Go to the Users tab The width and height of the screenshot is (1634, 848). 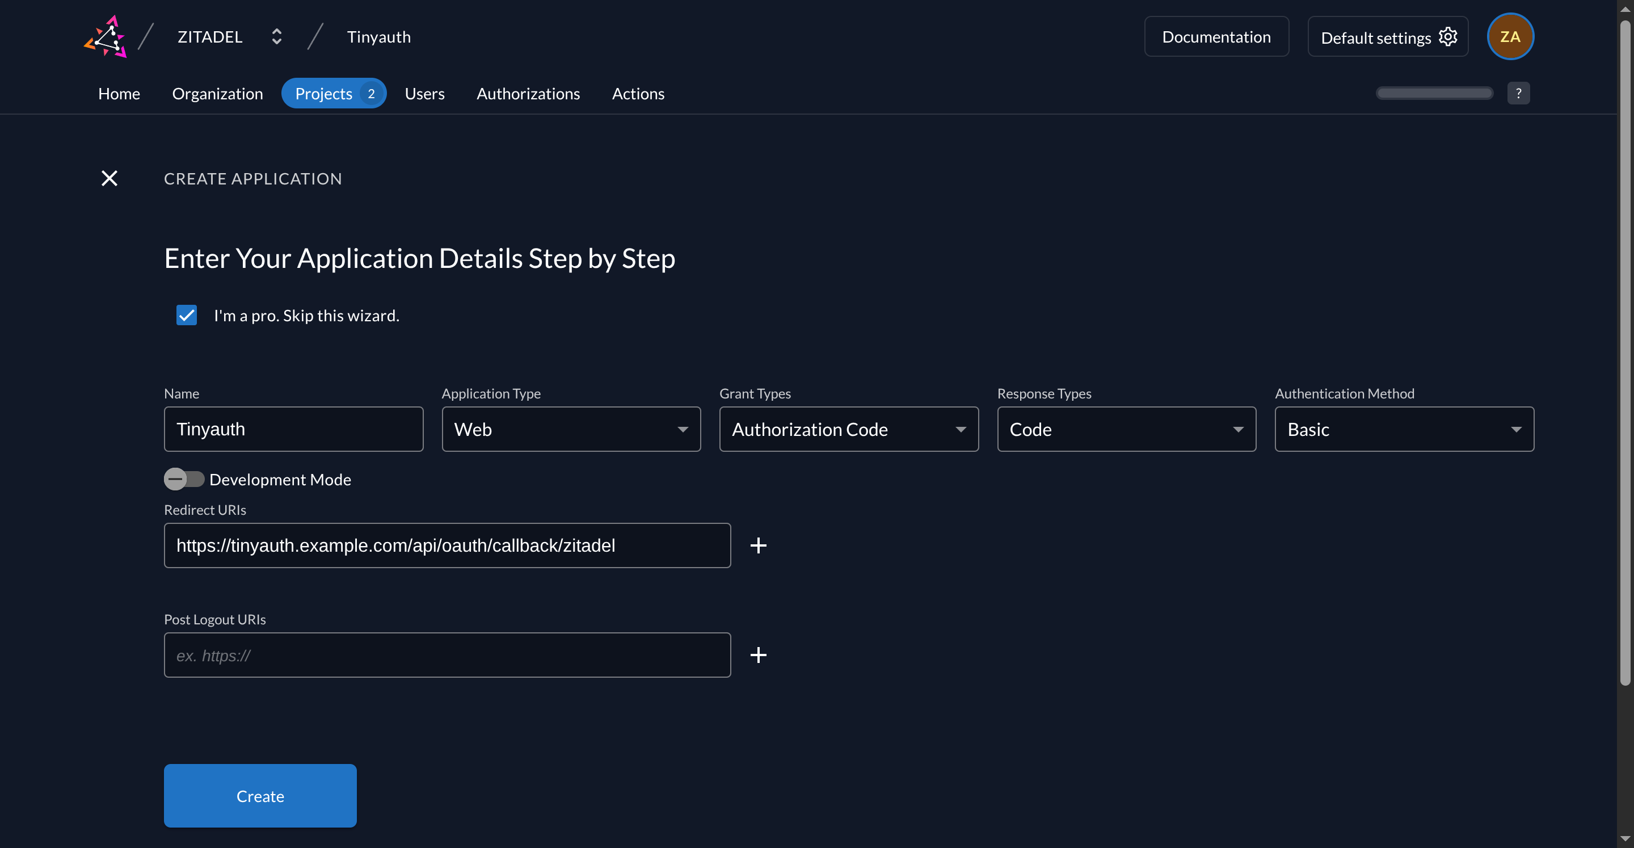[424, 93]
